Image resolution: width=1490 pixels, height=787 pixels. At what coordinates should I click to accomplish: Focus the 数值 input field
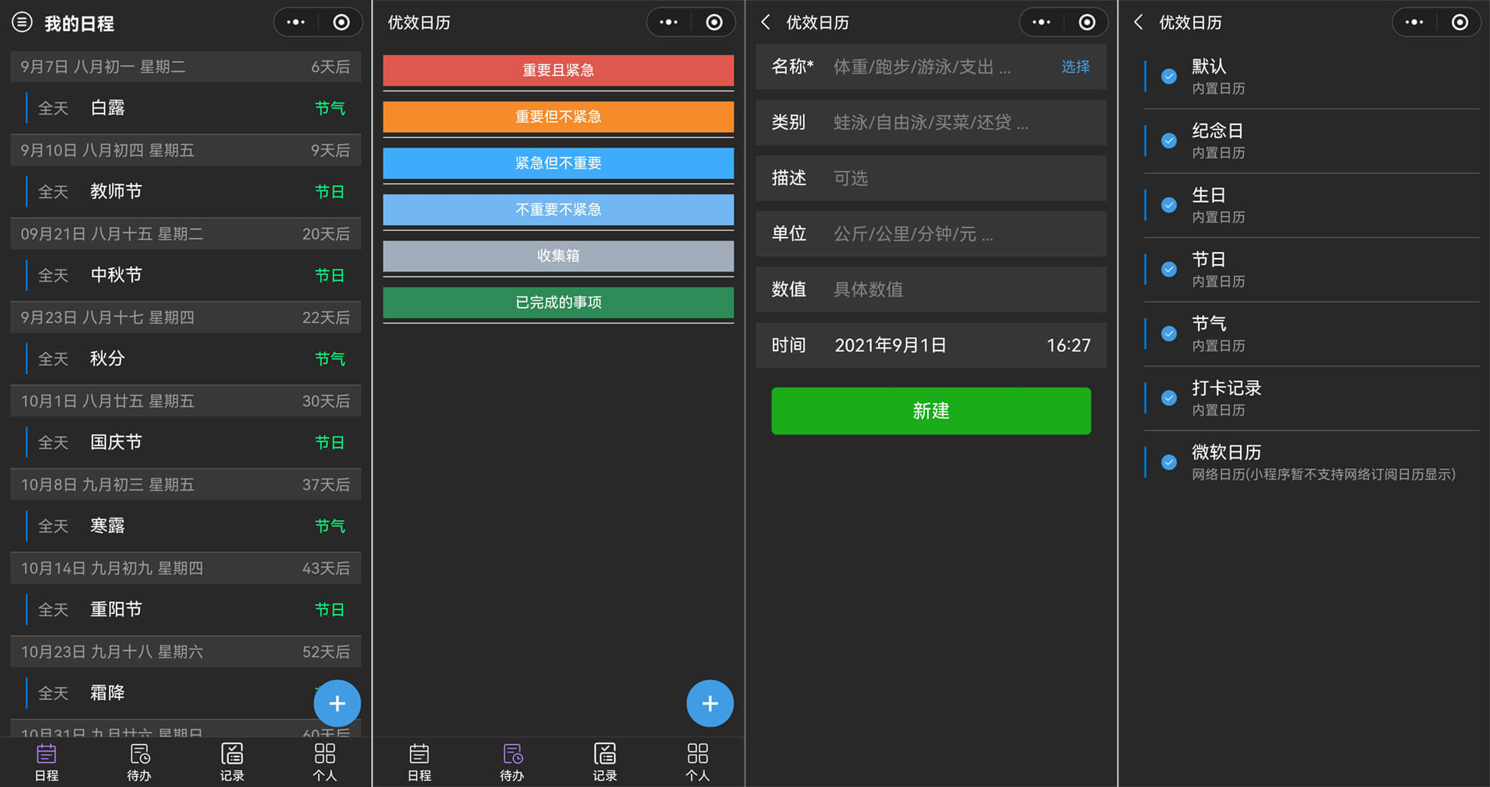click(931, 290)
